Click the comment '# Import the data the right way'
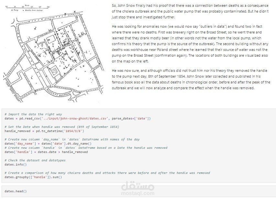 (33, 114)
